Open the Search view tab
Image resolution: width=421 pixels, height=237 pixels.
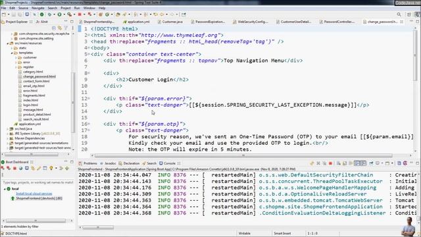point(149,163)
